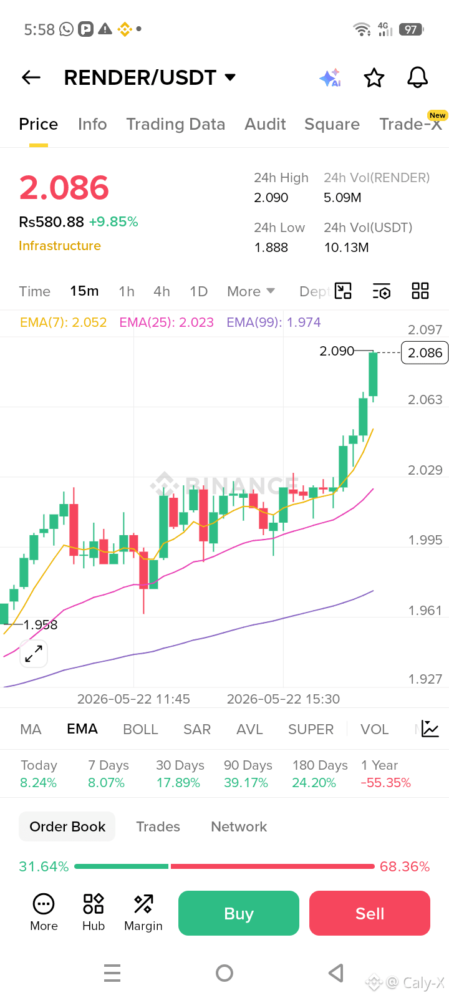Tap the EMA(7): 2.052 legend label
The image size is (449, 998).
[63, 322]
